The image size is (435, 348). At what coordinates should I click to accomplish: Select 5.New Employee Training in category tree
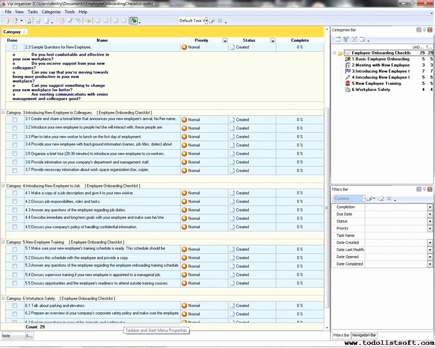coord(377,83)
